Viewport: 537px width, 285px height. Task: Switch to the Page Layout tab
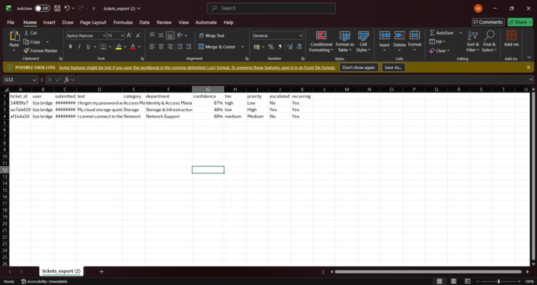tap(93, 22)
